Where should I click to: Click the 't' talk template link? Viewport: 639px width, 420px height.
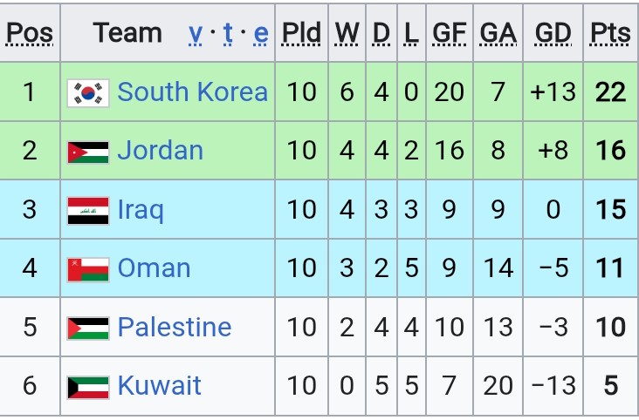coord(228,32)
